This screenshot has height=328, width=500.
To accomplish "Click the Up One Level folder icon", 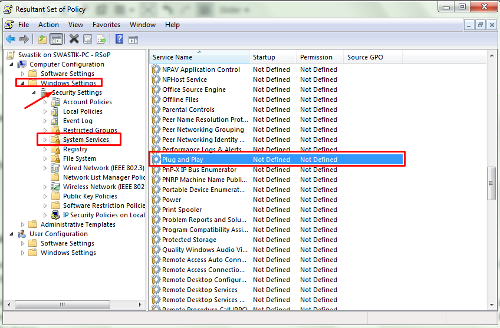I will point(42,39).
